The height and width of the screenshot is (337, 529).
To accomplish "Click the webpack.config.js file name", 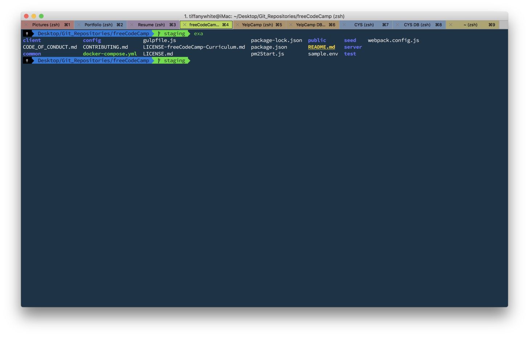I will click(393, 40).
